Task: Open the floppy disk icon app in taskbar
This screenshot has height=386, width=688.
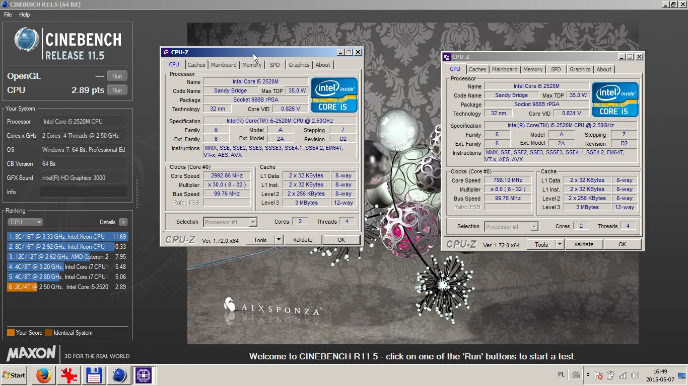Action: (x=94, y=375)
